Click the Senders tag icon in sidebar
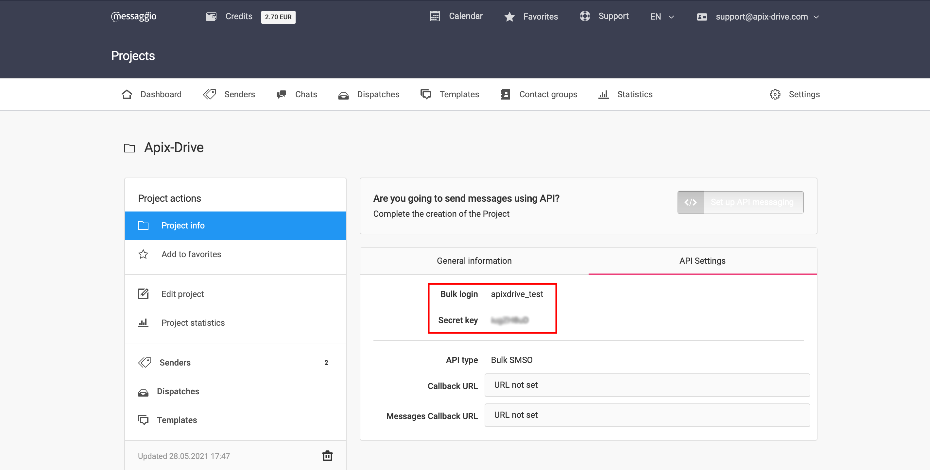930x470 pixels. pyautogui.click(x=145, y=363)
